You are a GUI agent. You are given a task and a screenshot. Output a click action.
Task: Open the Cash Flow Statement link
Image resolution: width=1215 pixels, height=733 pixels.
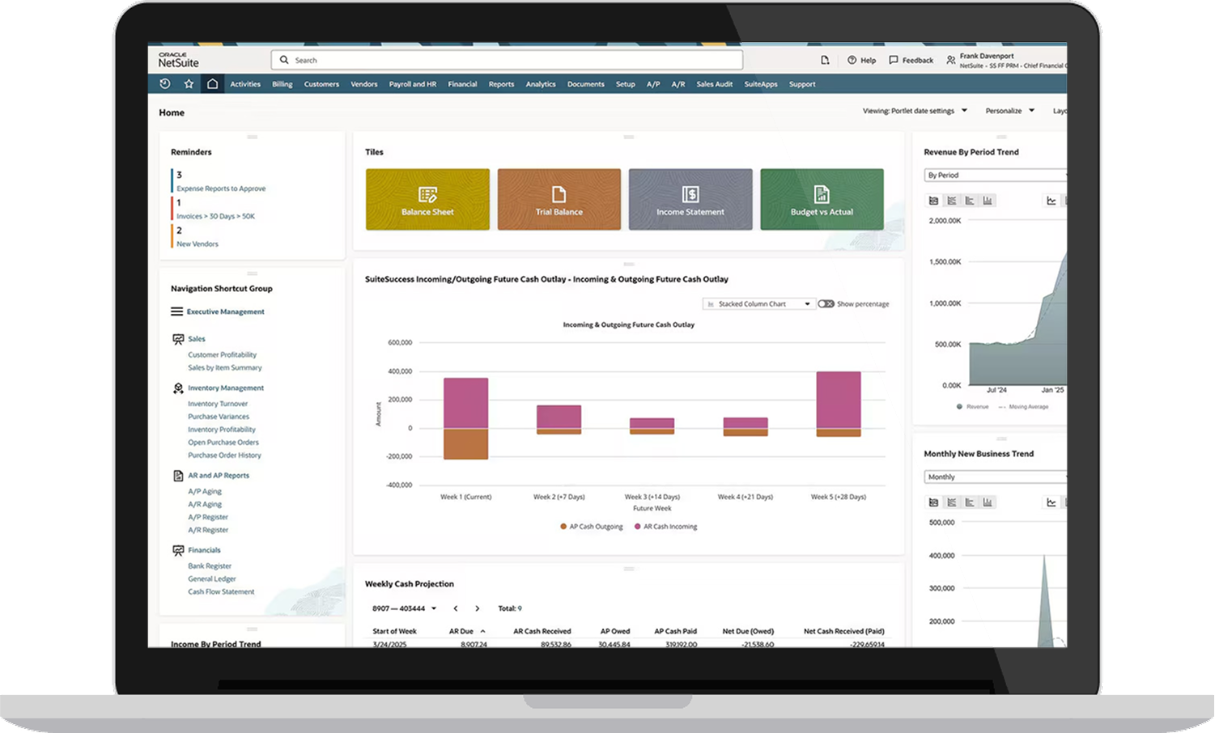click(x=221, y=591)
